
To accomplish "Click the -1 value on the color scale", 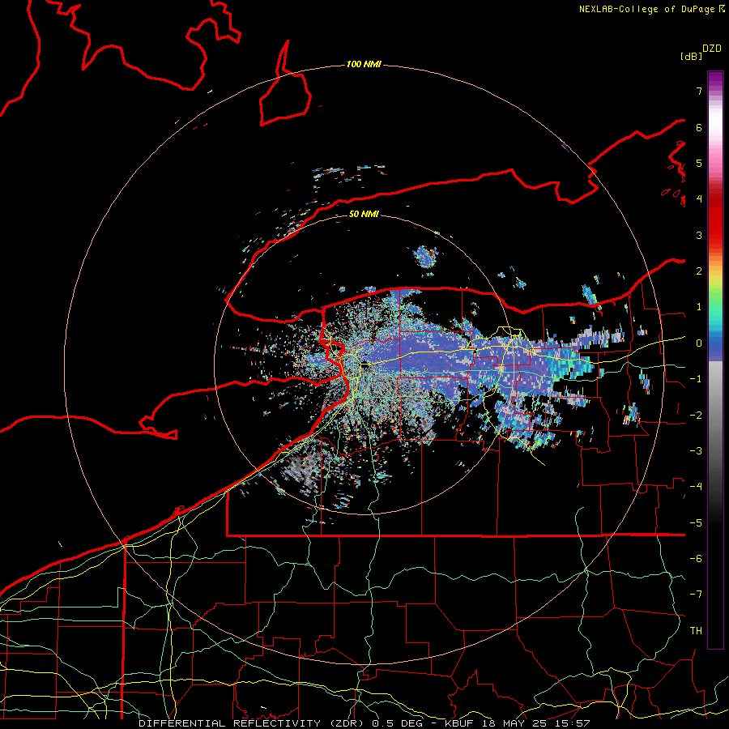I will 696,379.
